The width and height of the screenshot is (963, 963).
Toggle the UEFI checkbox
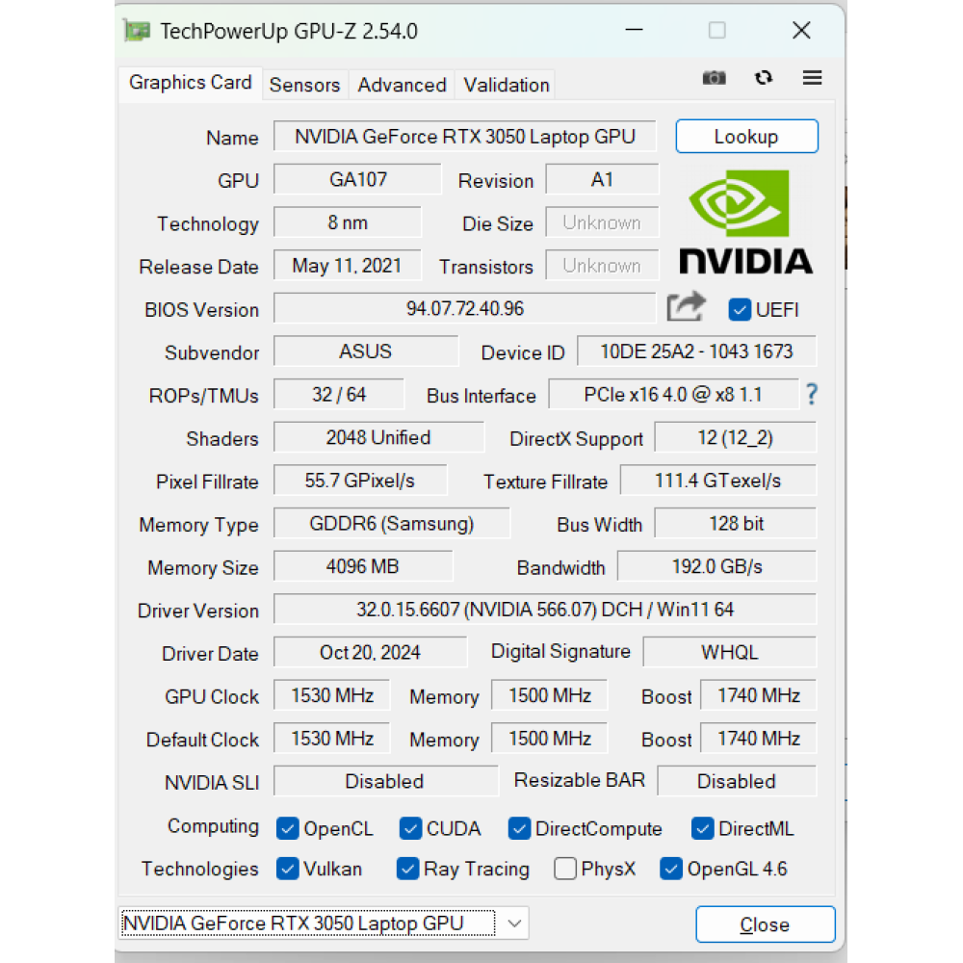coord(740,309)
